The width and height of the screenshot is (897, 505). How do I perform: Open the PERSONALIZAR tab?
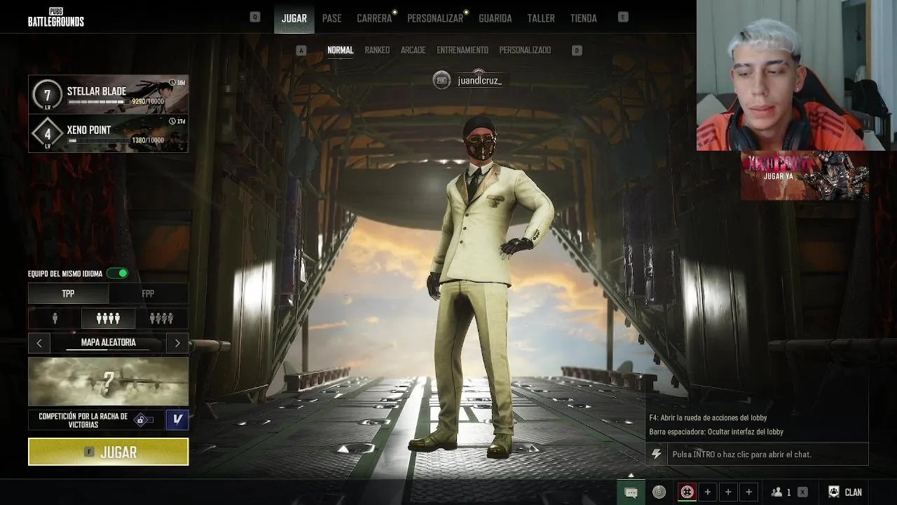[435, 18]
